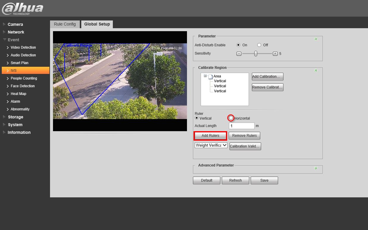Set Anti-Disturb Enable to Off
368x230 pixels.
coord(259,45)
